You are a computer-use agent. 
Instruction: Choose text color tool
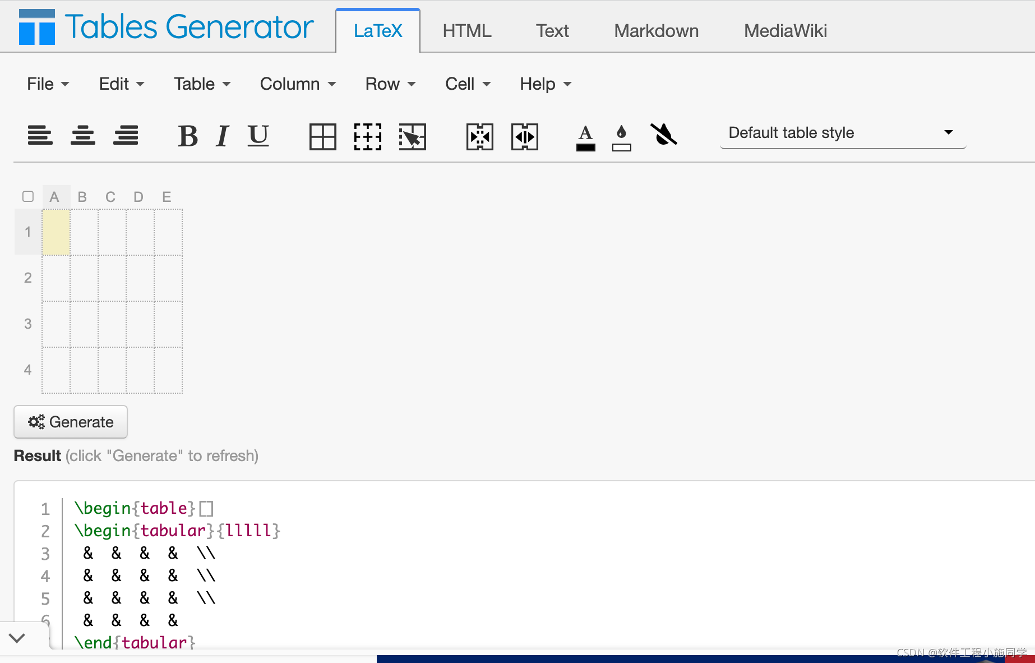(x=586, y=138)
